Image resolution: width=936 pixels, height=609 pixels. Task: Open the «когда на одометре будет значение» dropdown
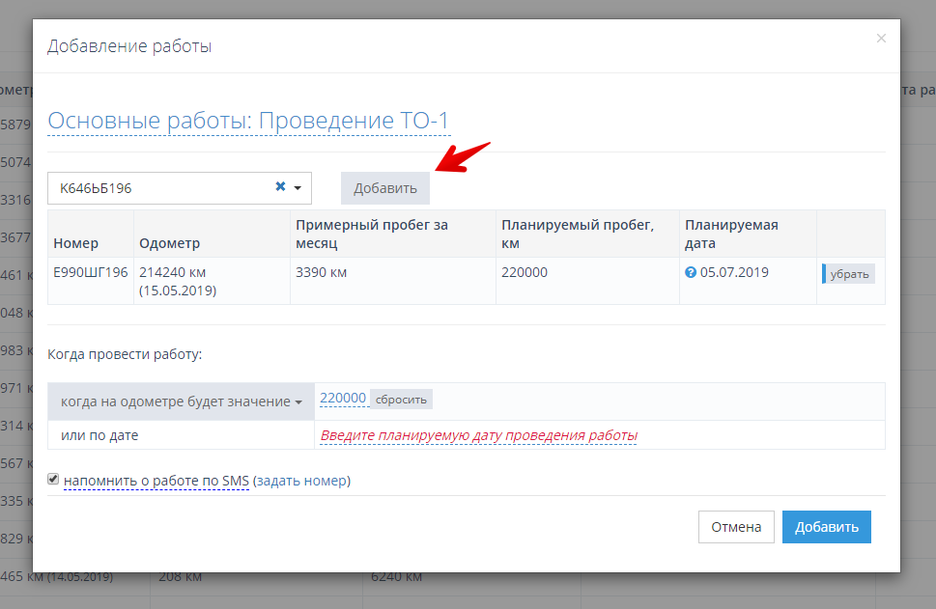click(180, 400)
